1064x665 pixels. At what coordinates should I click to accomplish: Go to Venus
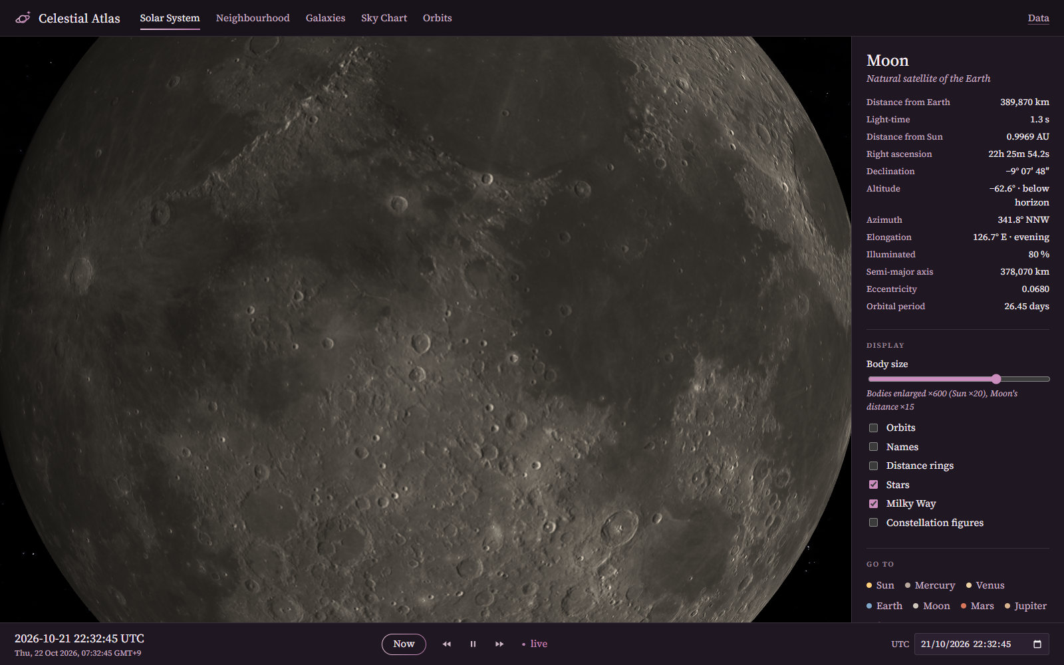click(985, 585)
